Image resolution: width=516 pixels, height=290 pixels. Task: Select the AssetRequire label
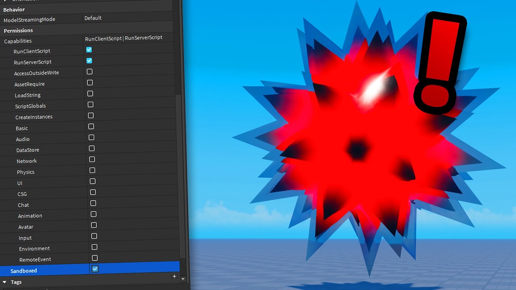coord(29,84)
